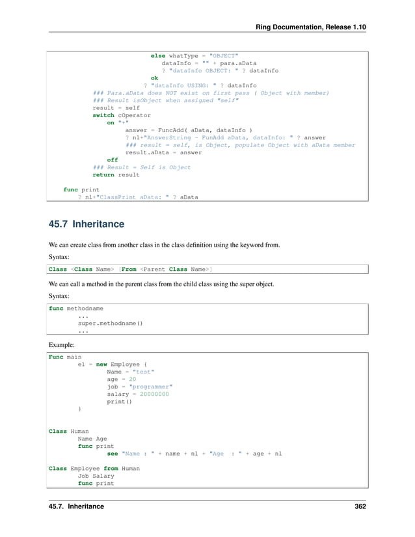The image size is (415, 537).
Task: Click the sentence about the keyword from
Action: (x=165, y=245)
